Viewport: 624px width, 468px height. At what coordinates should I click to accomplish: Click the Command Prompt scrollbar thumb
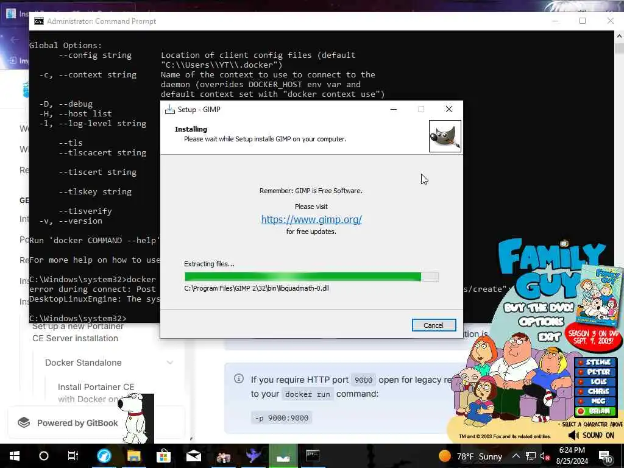coord(619,48)
